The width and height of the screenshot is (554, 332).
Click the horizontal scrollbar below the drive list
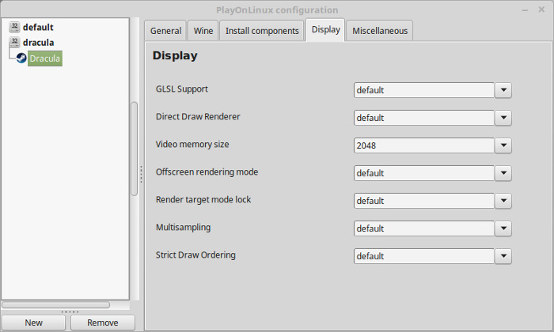click(56, 304)
